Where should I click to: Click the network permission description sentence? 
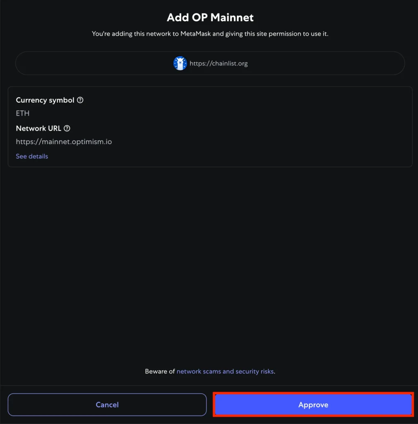[210, 34]
